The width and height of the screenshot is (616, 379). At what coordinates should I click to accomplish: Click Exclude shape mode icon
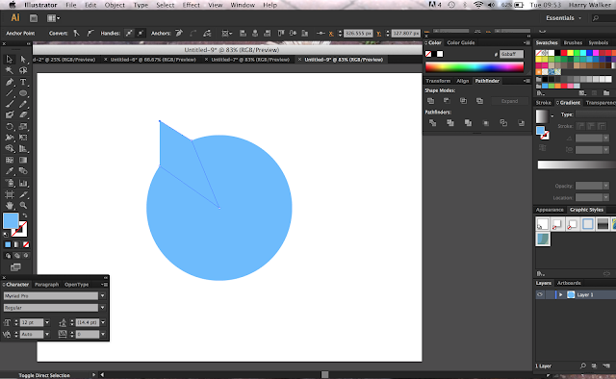pos(479,101)
